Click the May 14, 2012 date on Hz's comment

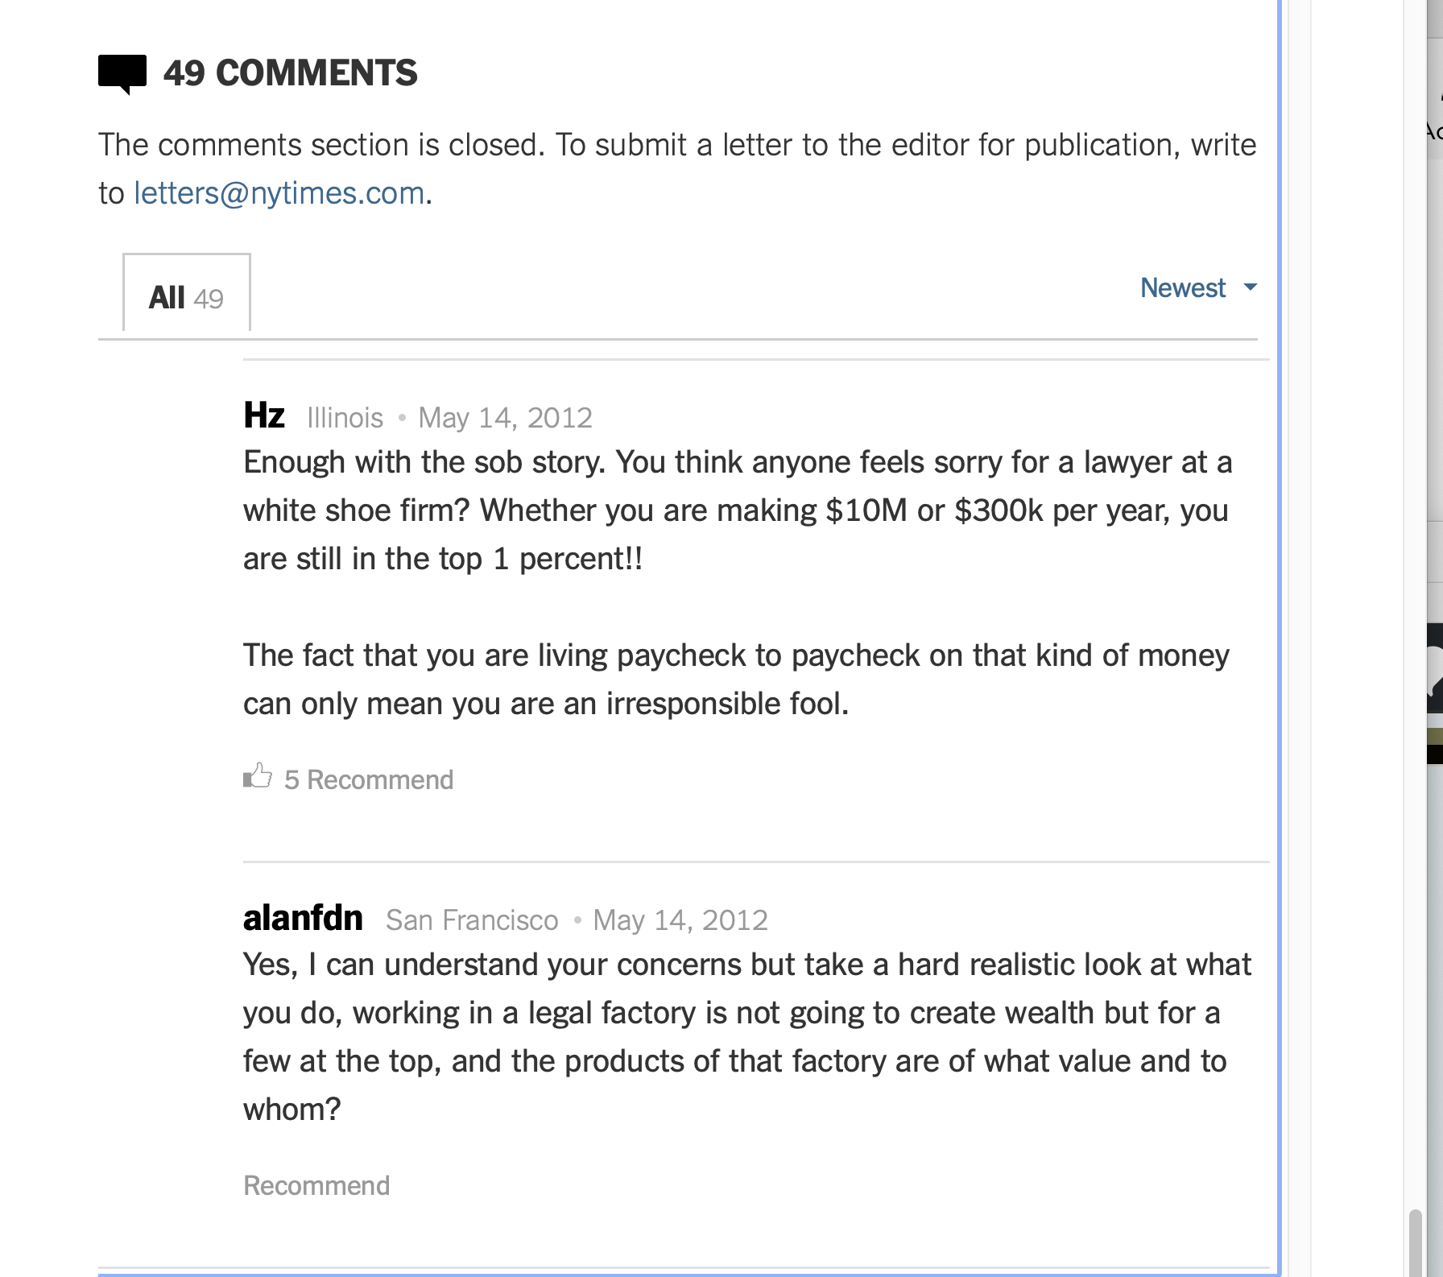click(x=505, y=418)
